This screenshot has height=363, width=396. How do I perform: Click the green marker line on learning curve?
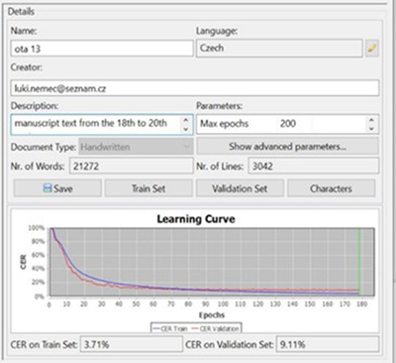coord(359,261)
